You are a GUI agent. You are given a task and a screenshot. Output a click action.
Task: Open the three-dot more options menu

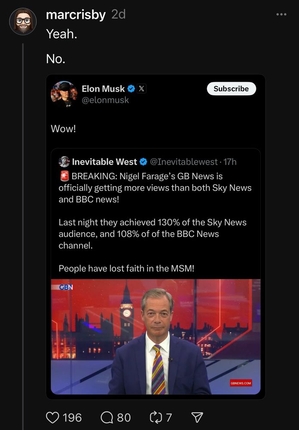tap(281, 14)
